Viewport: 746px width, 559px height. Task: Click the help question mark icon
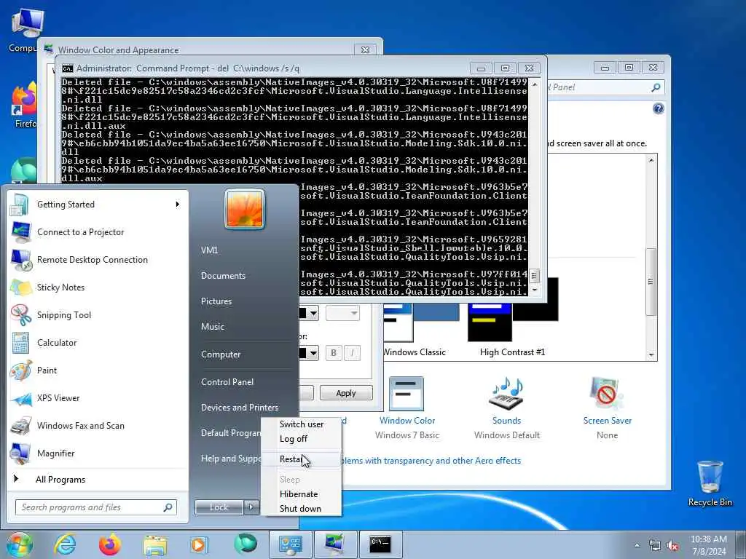point(658,109)
